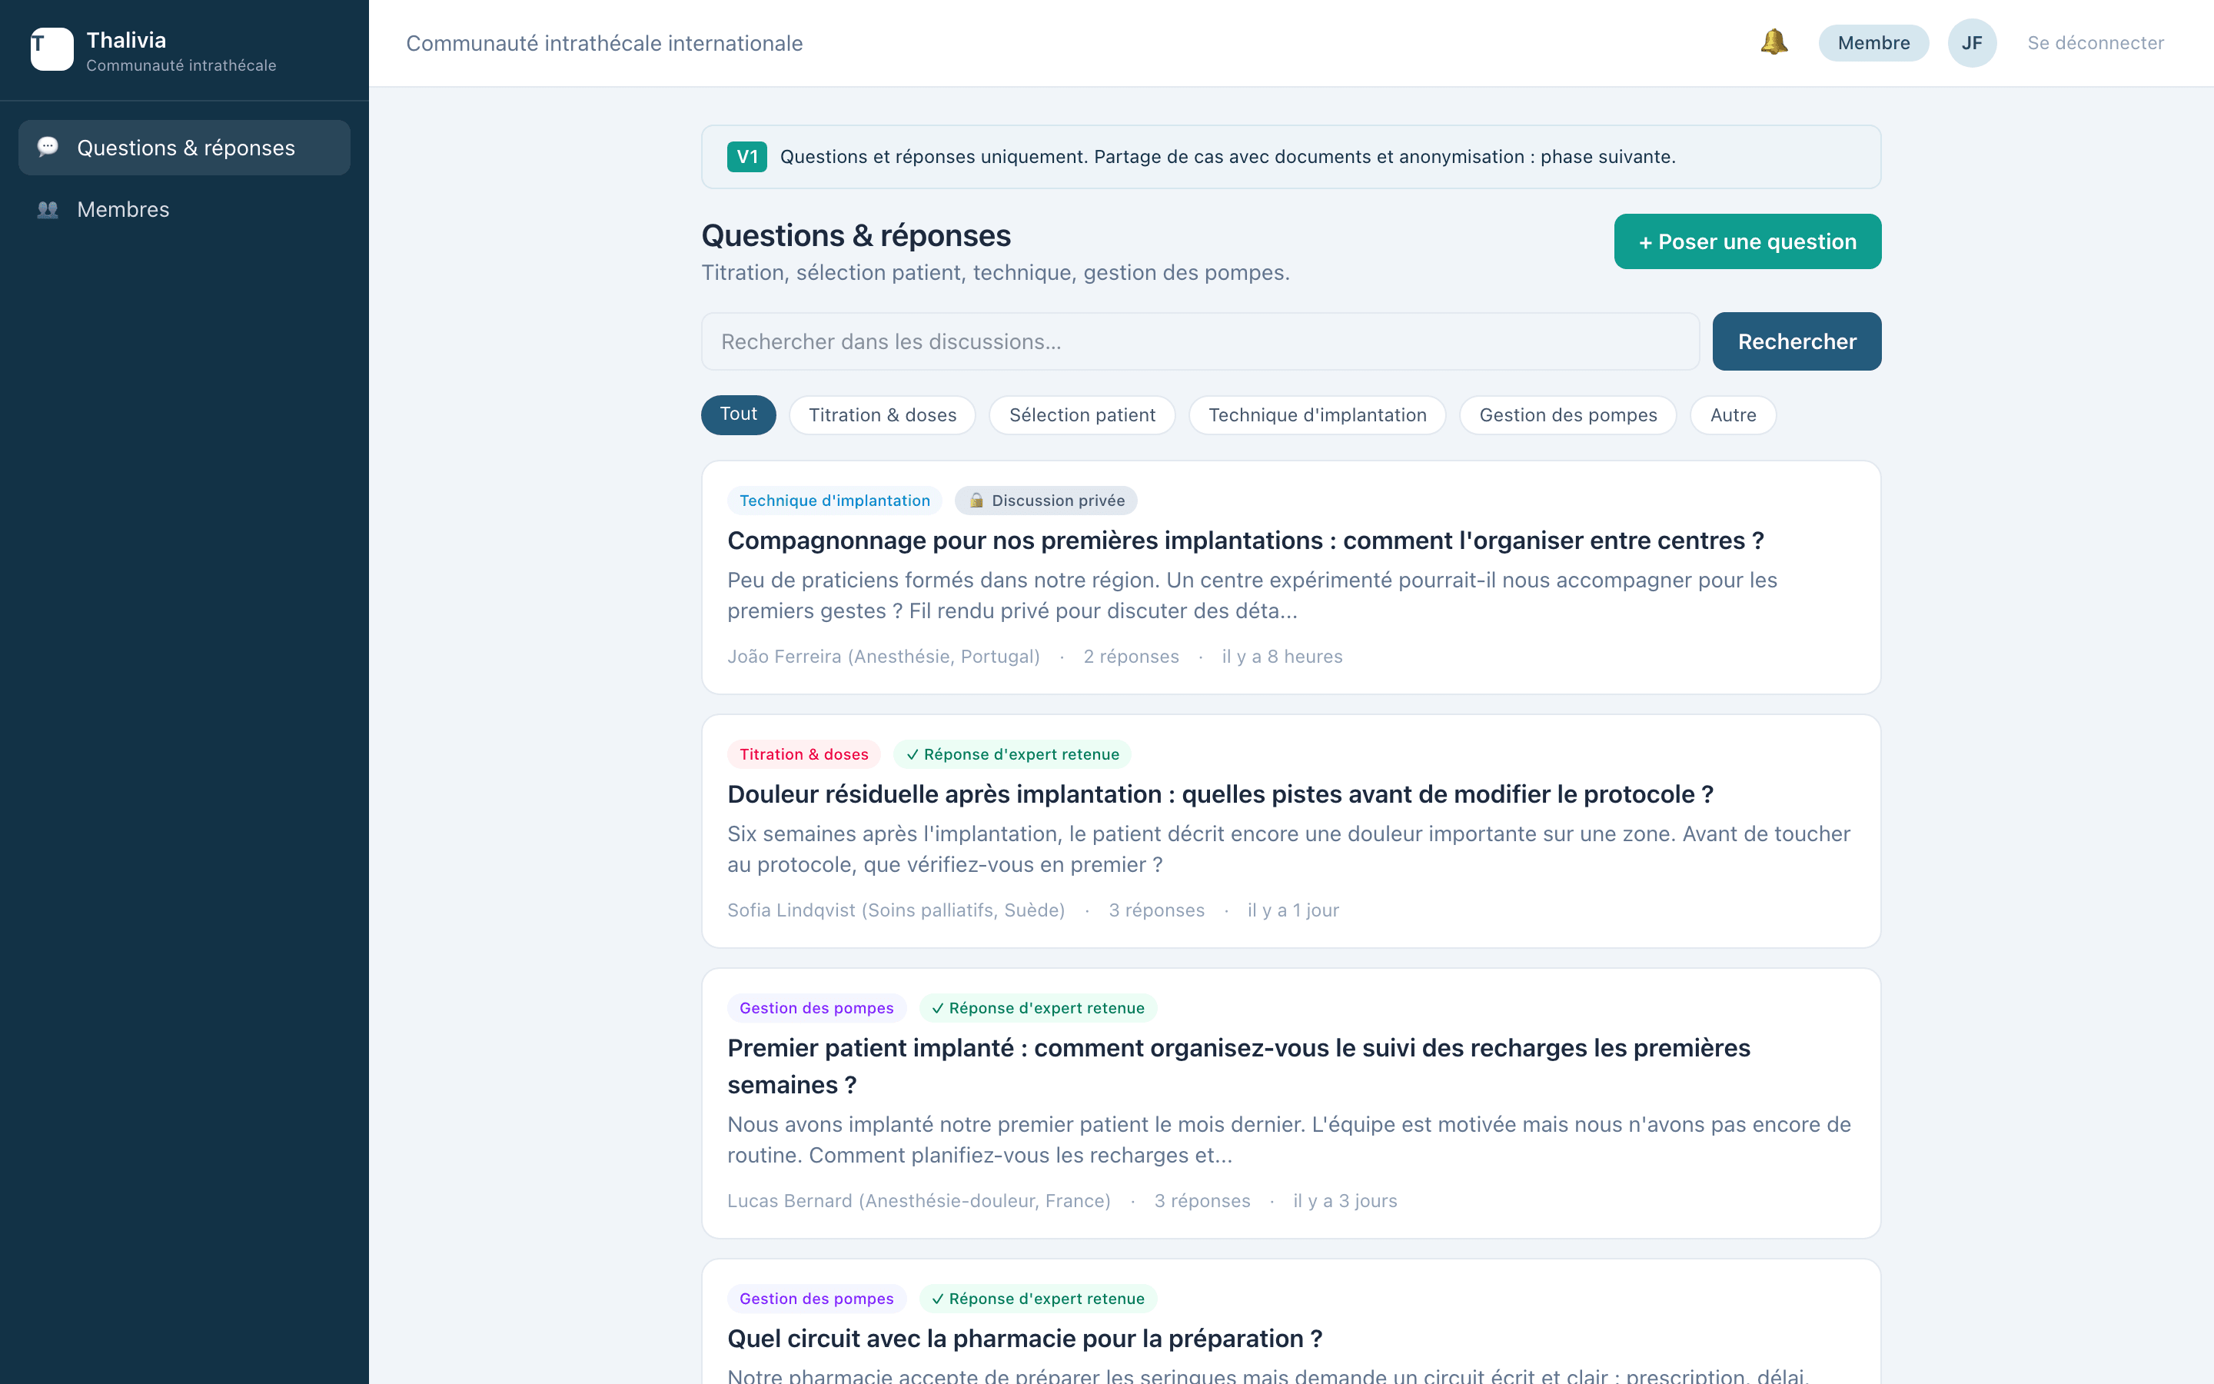This screenshot has height=1384, width=2214.
Task: Click the Titration & doses card tag
Action: click(803, 754)
